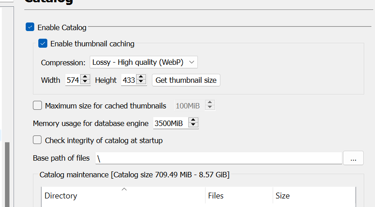Viewport: 375px width, 207px height.
Task: Increase thumbnail Width with up arrow
Action: [85, 77]
